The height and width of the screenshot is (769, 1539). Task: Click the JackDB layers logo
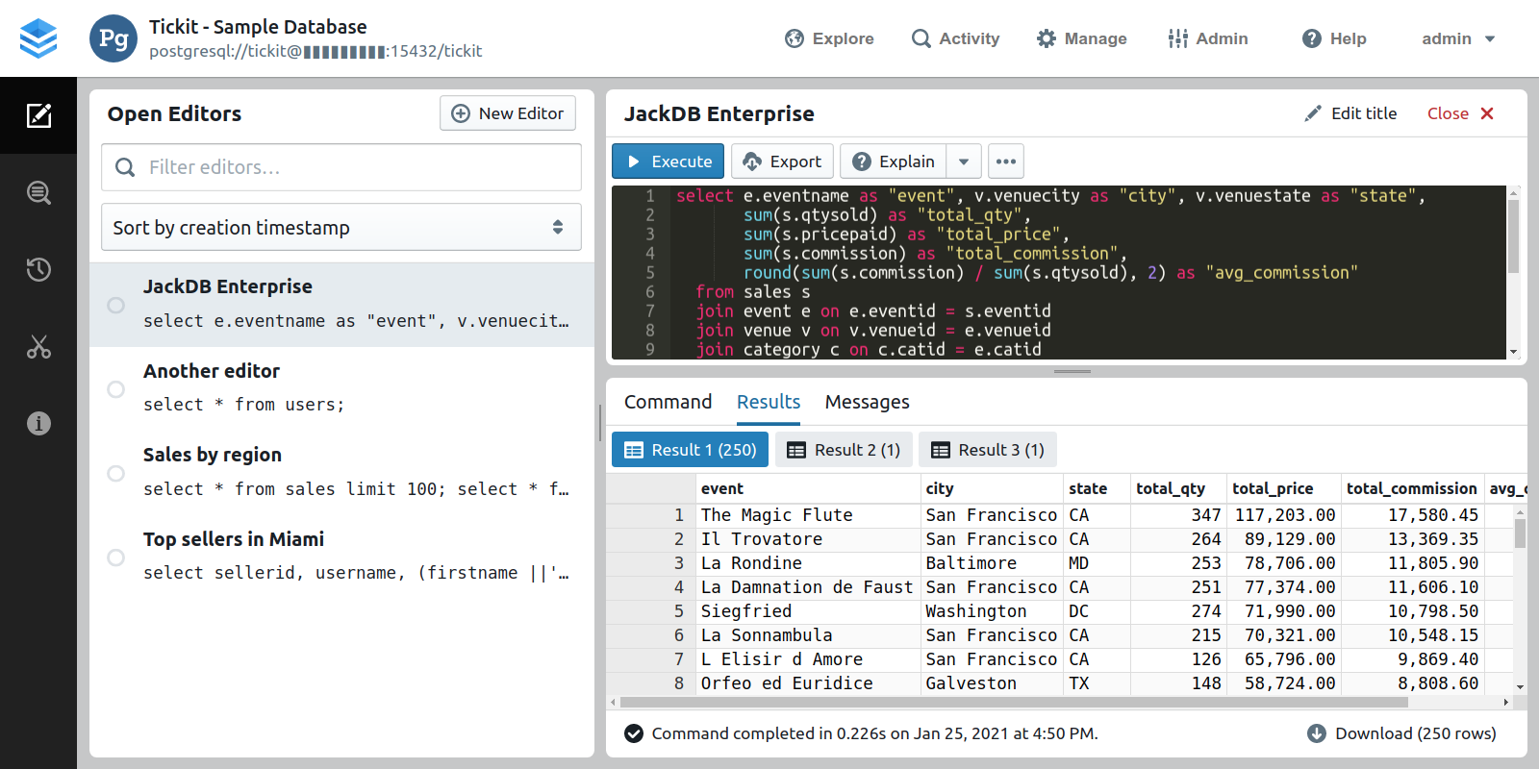tap(38, 38)
